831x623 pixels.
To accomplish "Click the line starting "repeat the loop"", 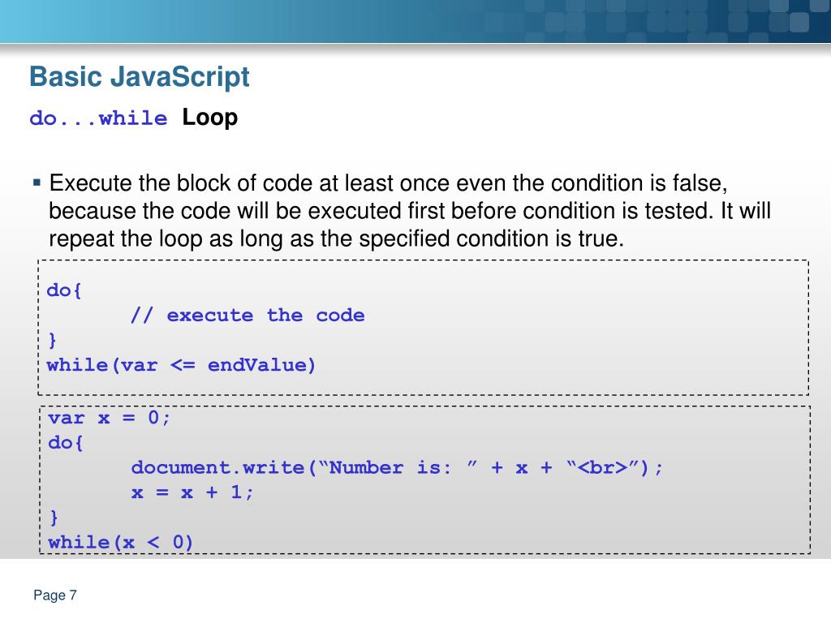I will 337,239.
